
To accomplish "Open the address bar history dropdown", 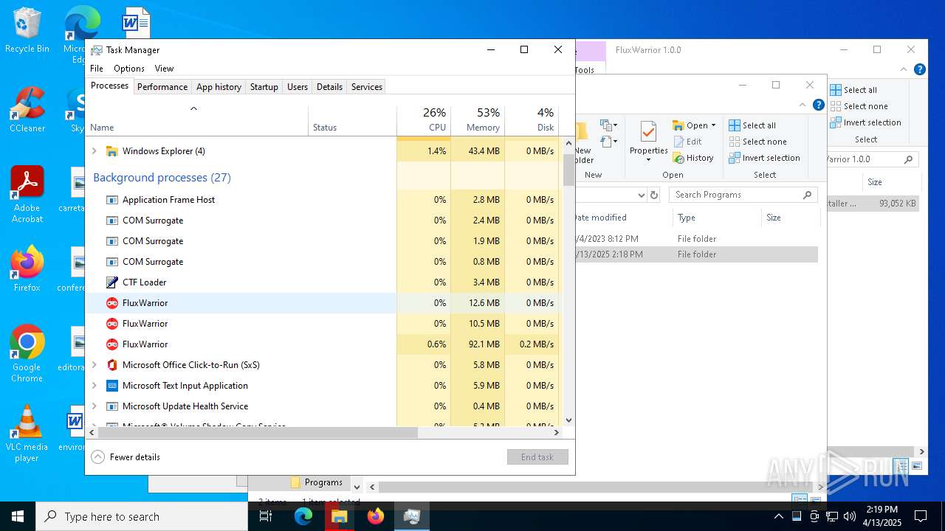I will [641, 195].
